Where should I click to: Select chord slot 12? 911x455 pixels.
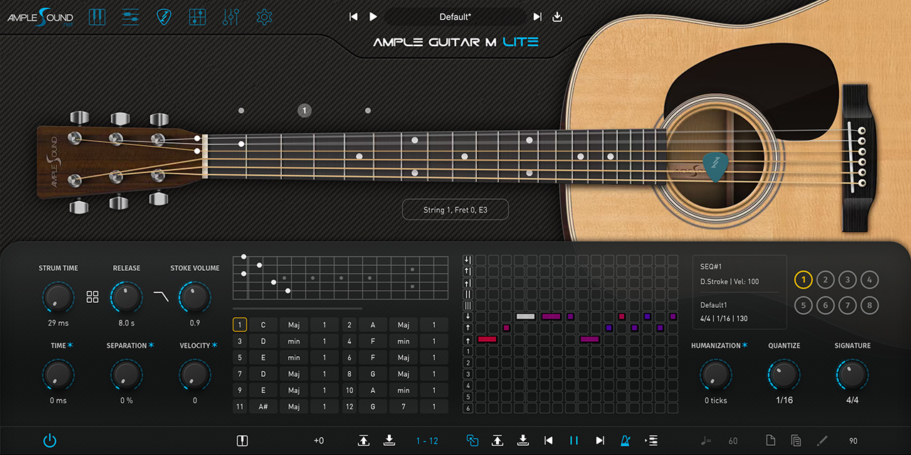coord(349,407)
